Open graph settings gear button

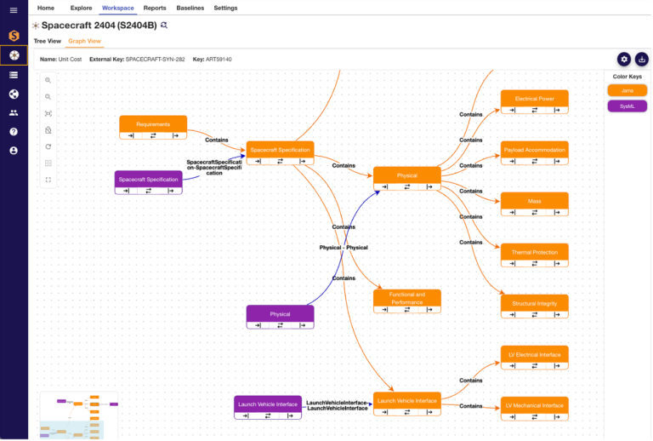coord(624,60)
